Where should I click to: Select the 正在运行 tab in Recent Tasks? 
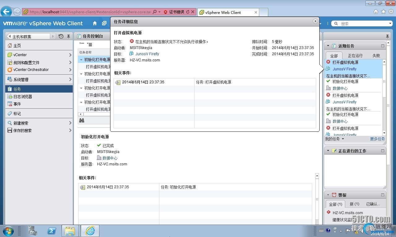coord(355,56)
